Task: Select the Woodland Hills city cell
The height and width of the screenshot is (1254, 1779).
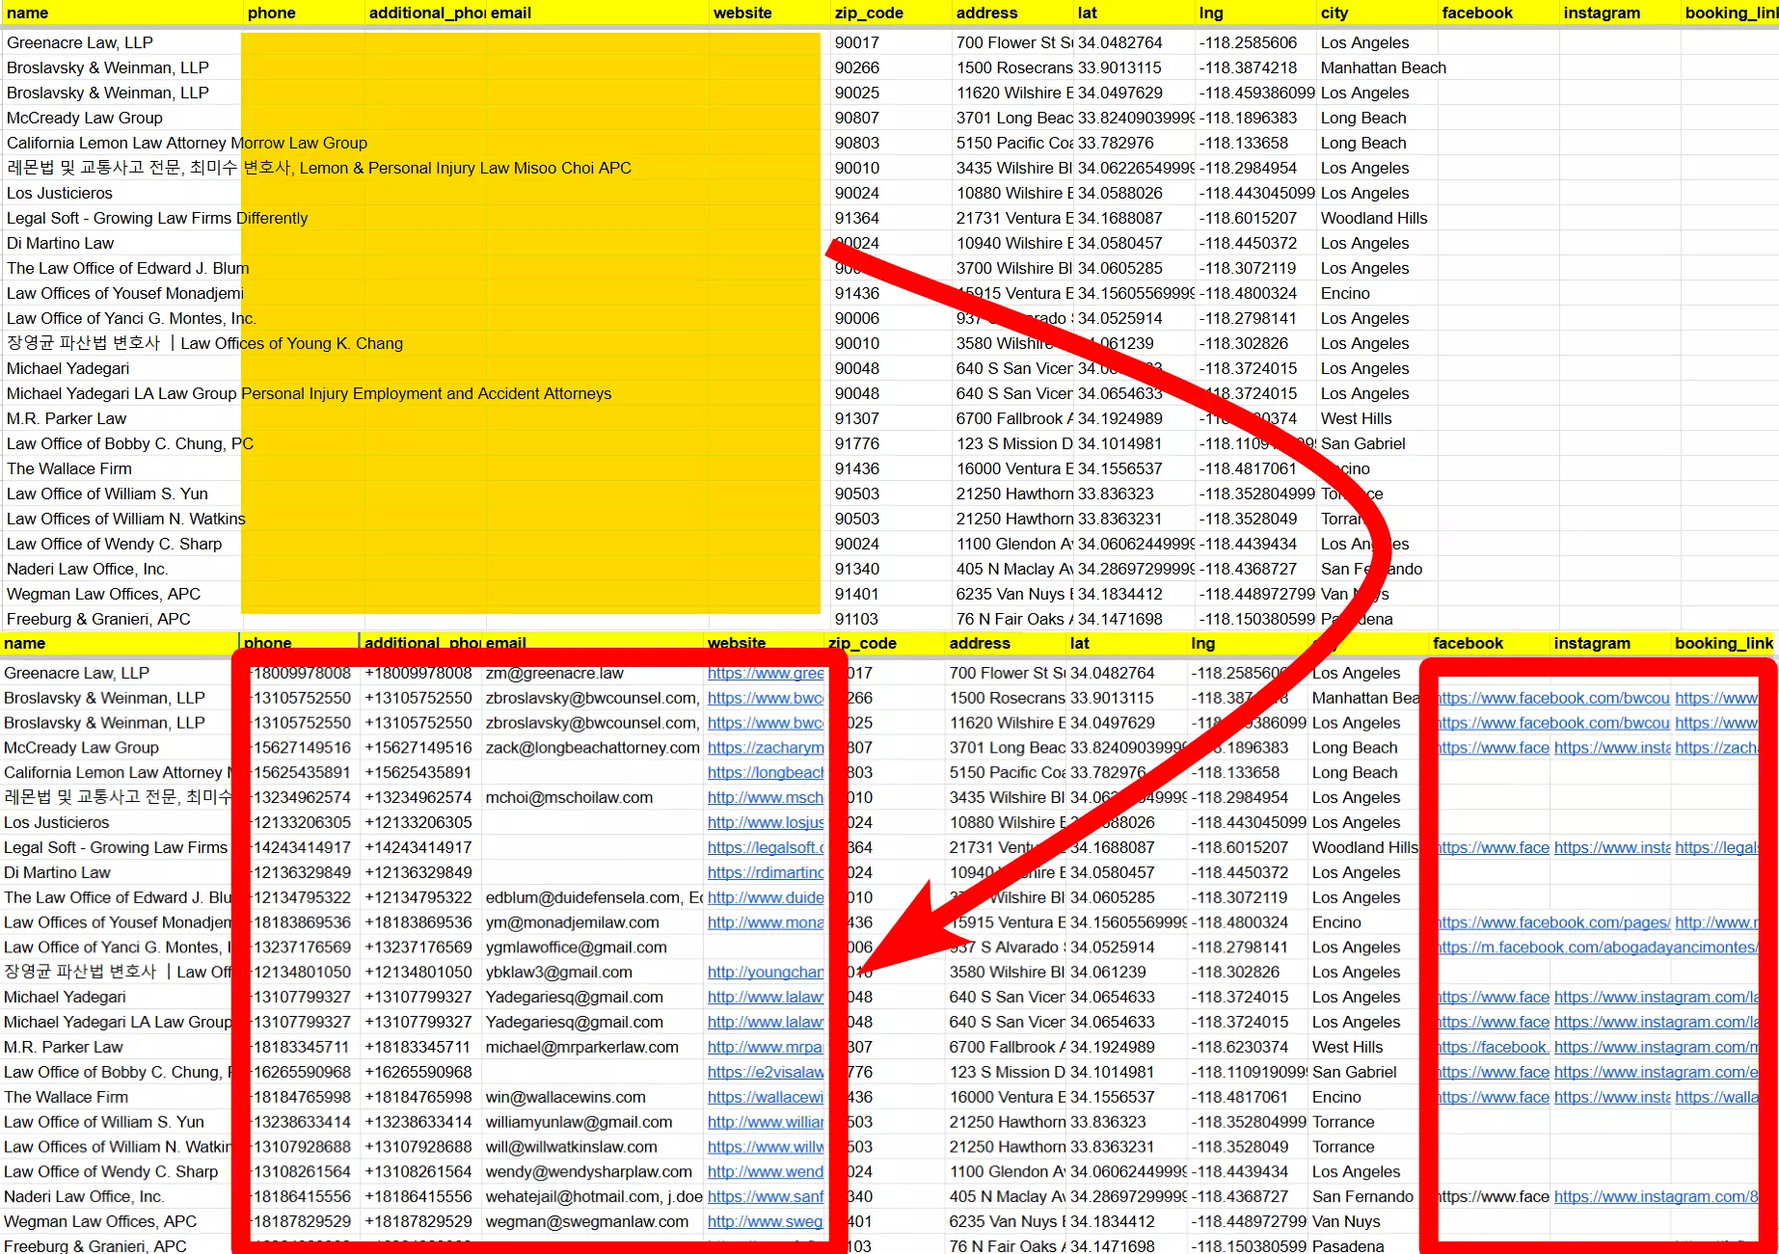Action: [x=1373, y=217]
